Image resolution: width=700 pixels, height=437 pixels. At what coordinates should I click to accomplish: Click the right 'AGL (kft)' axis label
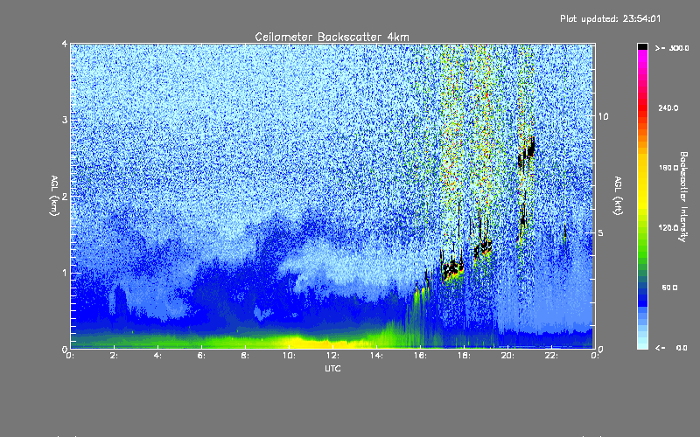618,196
